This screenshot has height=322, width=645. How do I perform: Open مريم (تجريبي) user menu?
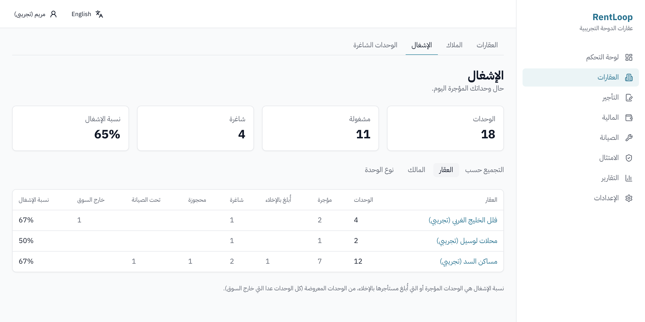pyautogui.click(x=35, y=14)
